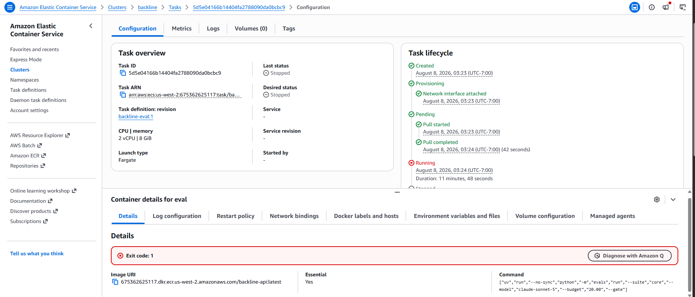695x297 pixels.
Task: Copy the Task ID value
Action: 123,73
